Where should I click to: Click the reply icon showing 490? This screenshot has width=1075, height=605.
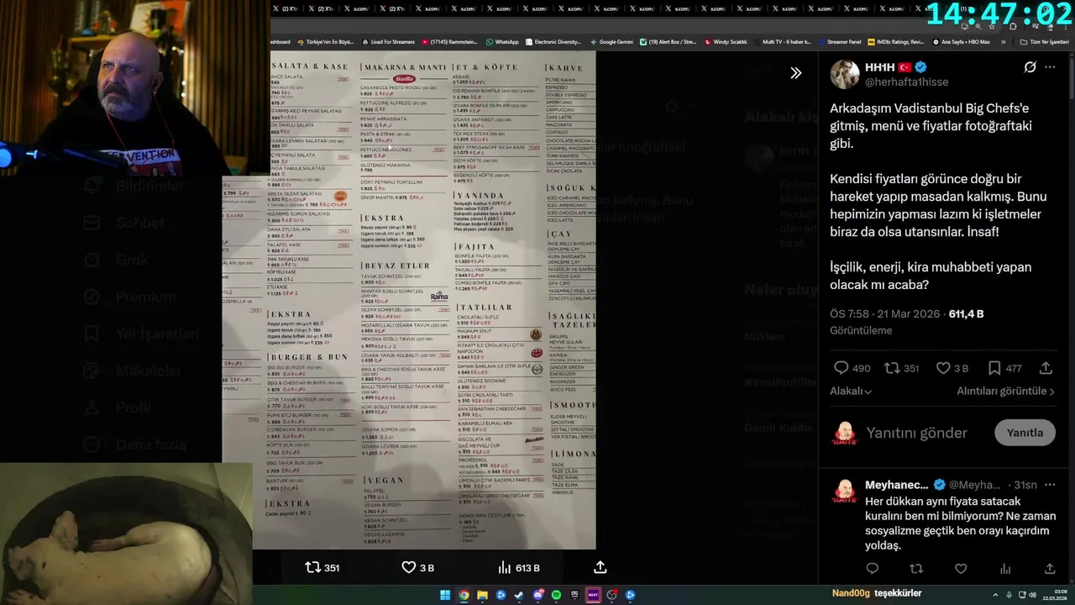pyautogui.click(x=841, y=368)
